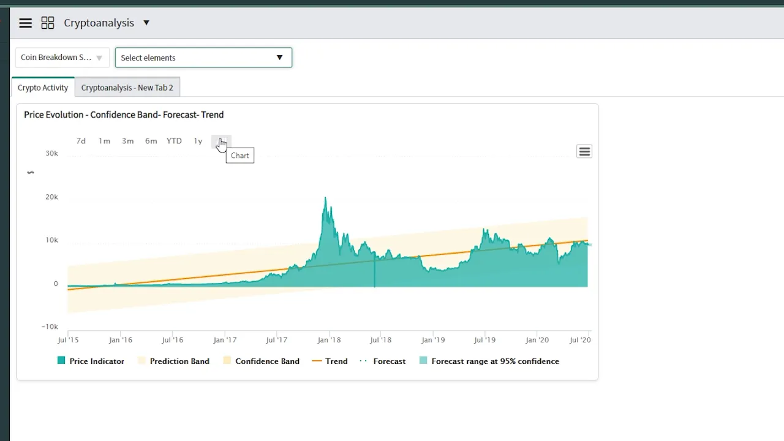
Task: Open the hamburger navigation menu
Action: (25, 23)
